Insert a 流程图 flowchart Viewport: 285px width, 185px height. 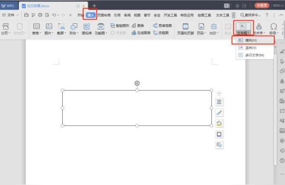[x=161, y=33]
